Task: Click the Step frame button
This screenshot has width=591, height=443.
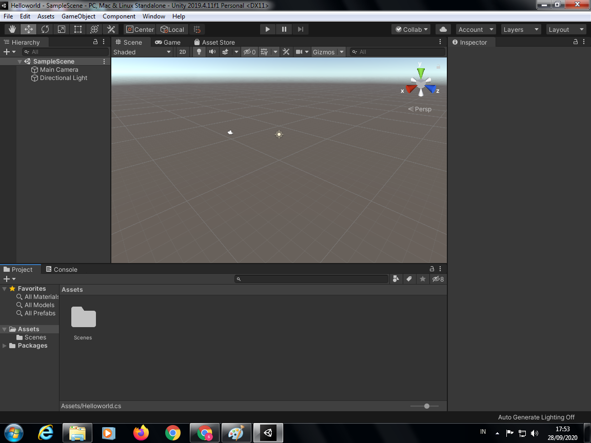Action: click(x=301, y=29)
